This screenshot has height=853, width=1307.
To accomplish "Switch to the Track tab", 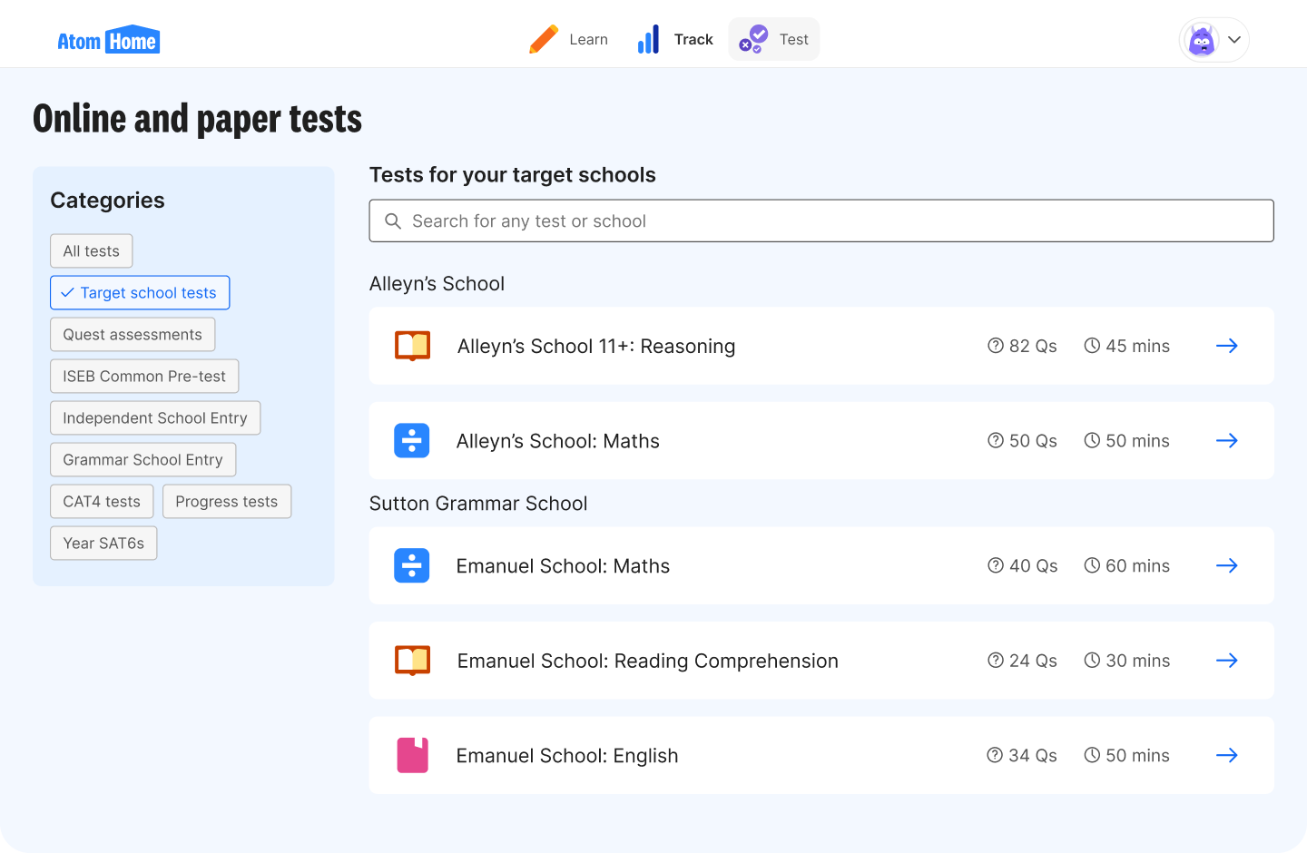I will (x=675, y=39).
